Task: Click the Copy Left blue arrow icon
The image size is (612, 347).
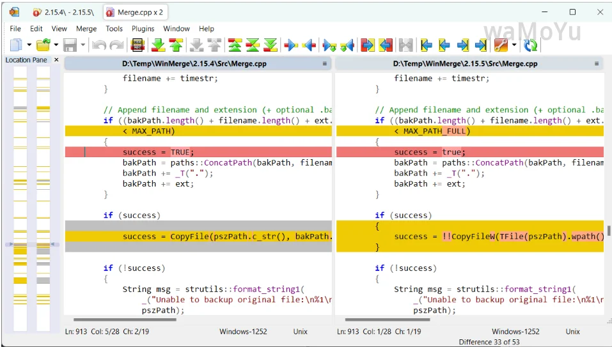Action: click(x=309, y=45)
